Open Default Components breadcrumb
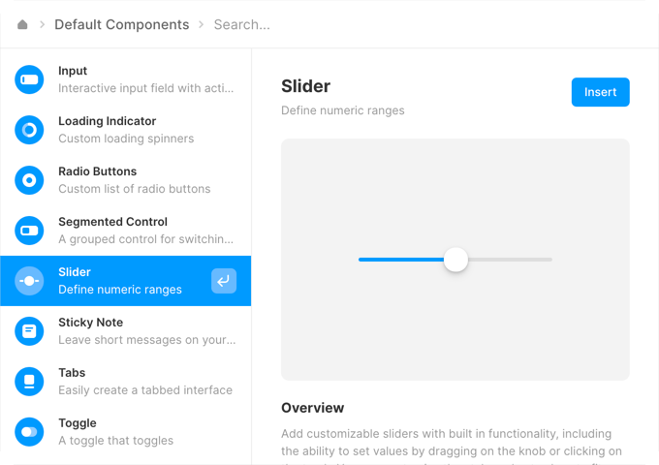This screenshot has width=659, height=465. pos(121,24)
